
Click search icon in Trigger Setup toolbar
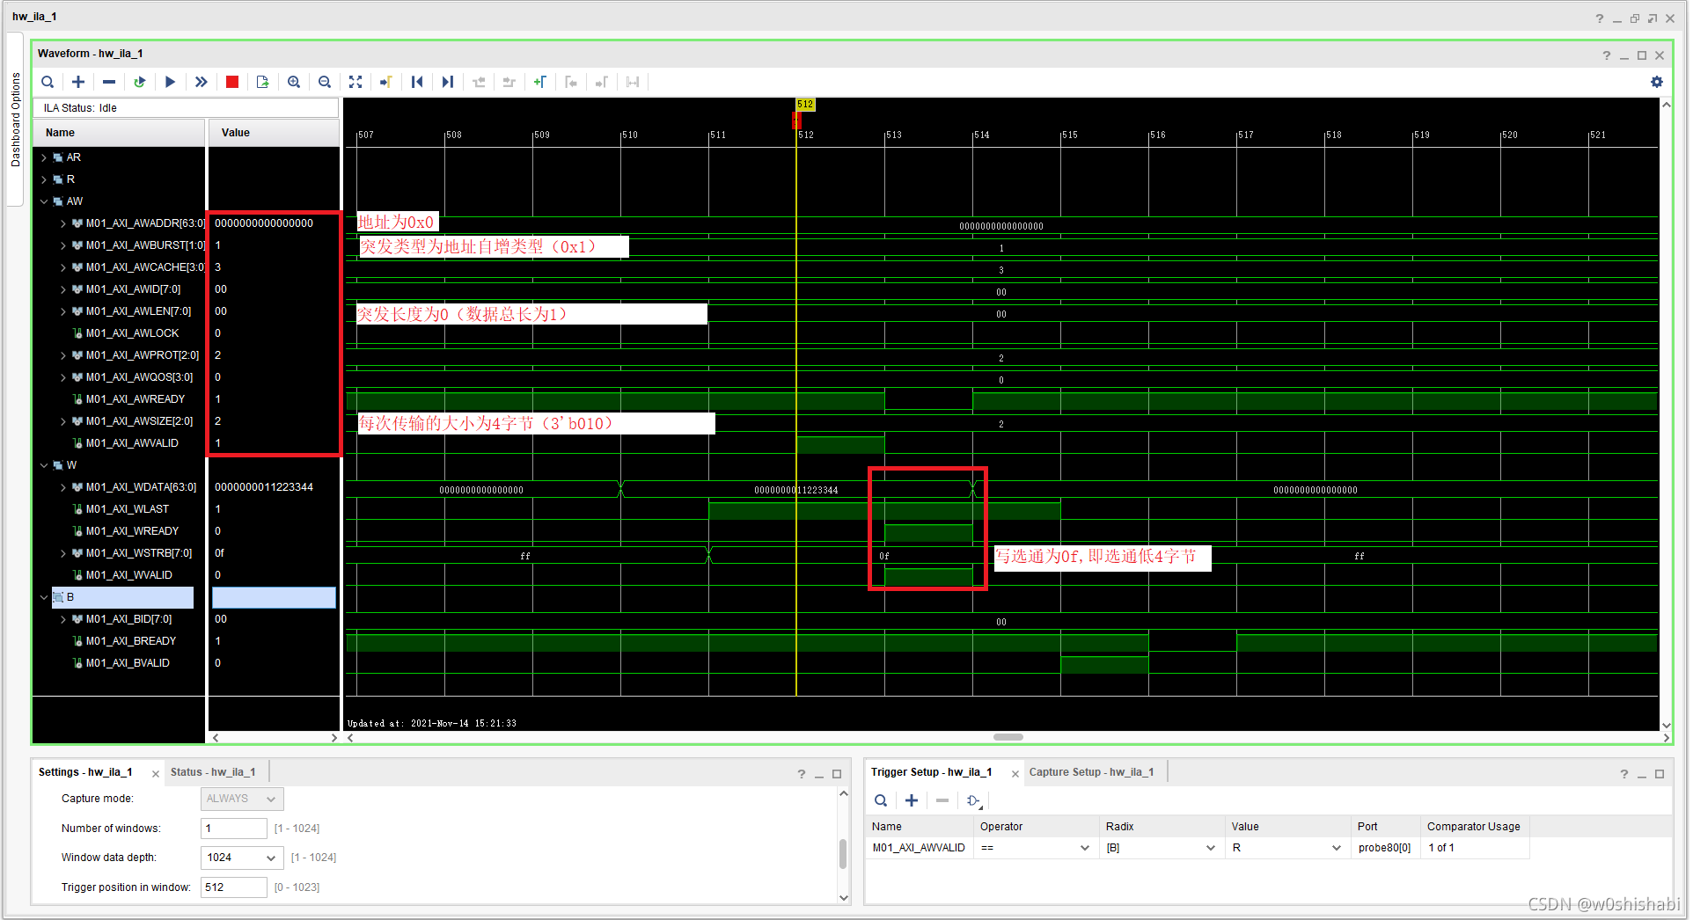pyautogui.click(x=881, y=800)
